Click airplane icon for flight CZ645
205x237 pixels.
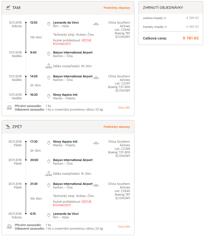point(96,185)
